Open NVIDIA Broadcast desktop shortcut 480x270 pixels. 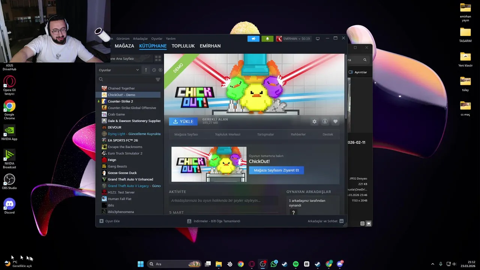(x=9, y=159)
